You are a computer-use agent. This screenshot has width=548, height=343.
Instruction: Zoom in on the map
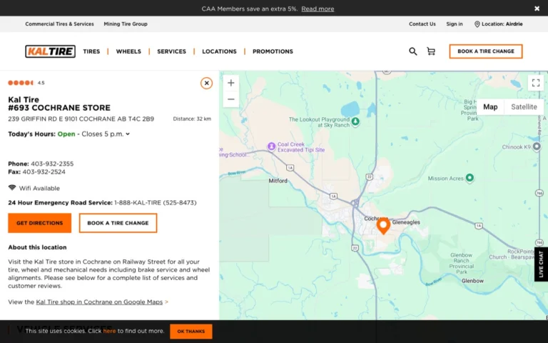[x=231, y=83]
